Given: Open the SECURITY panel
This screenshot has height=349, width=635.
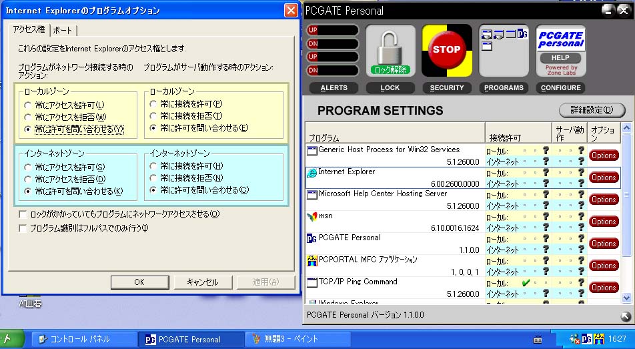Looking at the screenshot, I should tap(447, 88).
